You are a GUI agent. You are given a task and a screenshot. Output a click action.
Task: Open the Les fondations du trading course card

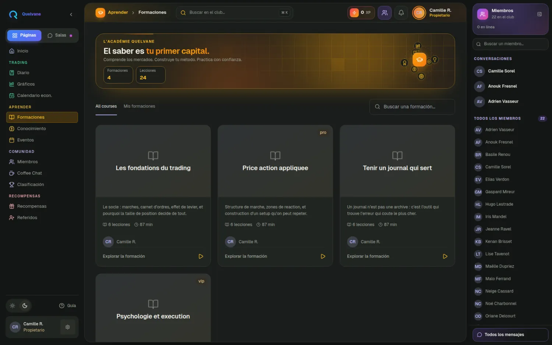(153, 196)
